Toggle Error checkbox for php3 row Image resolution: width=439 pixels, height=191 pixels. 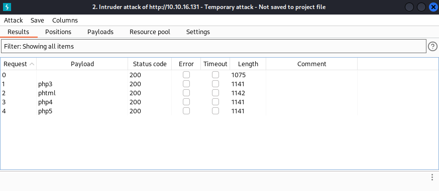click(x=186, y=84)
